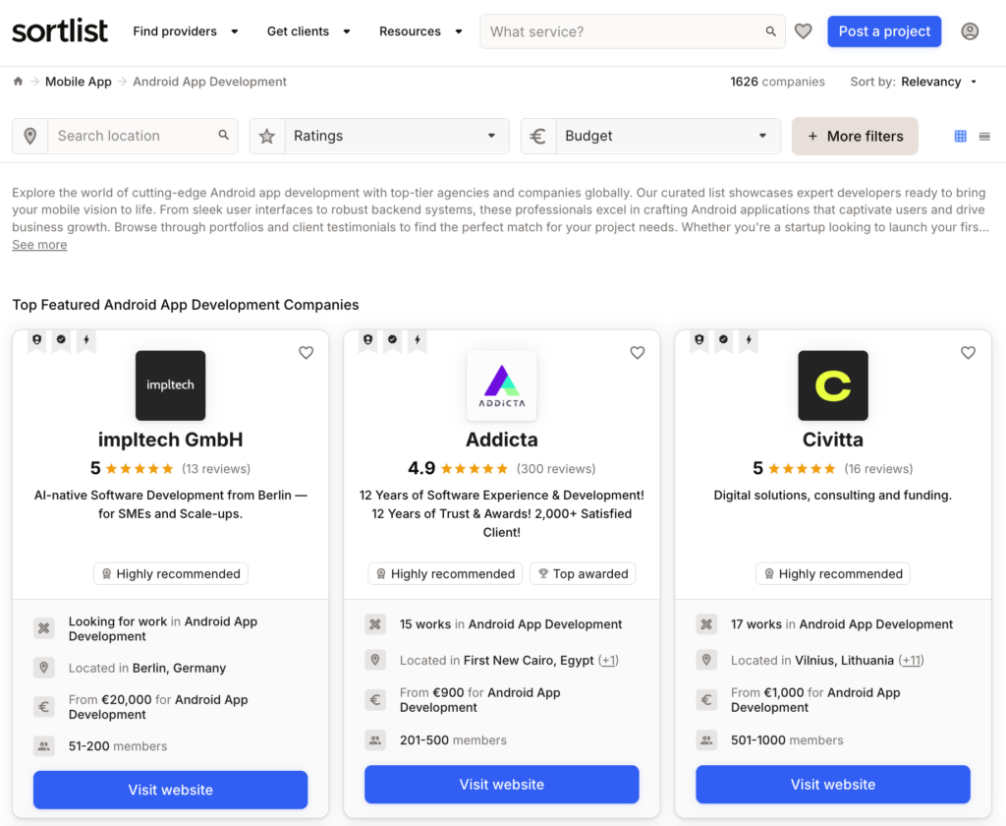Visit impltech GmbH website
This screenshot has width=1006, height=826.
coord(171,790)
